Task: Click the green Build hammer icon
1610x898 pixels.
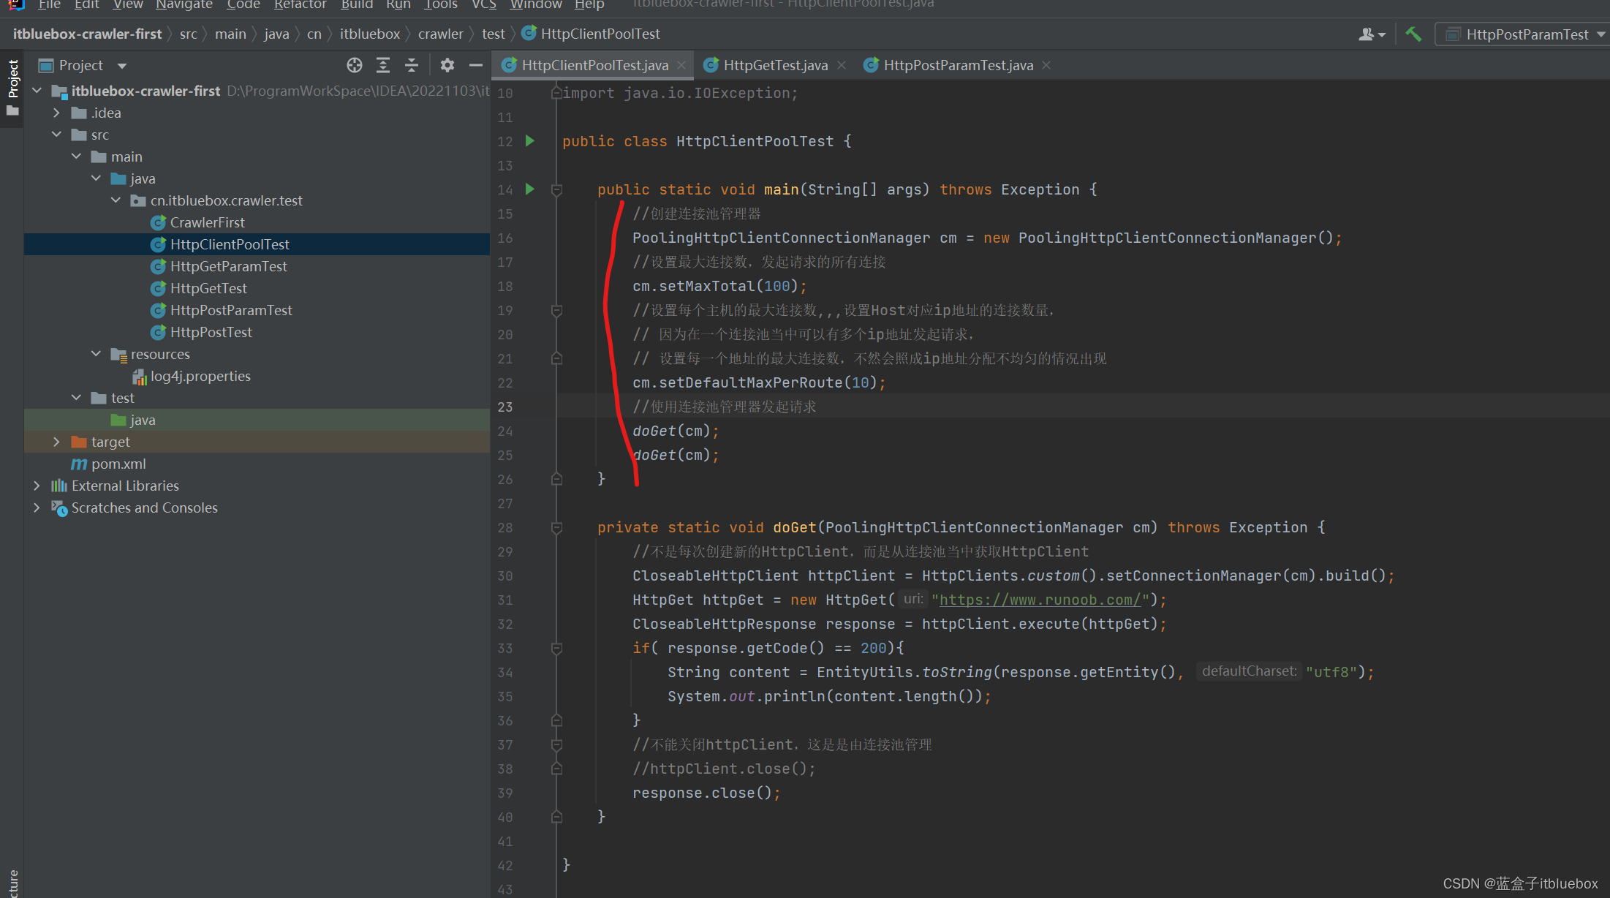Action: coord(1413,34)
